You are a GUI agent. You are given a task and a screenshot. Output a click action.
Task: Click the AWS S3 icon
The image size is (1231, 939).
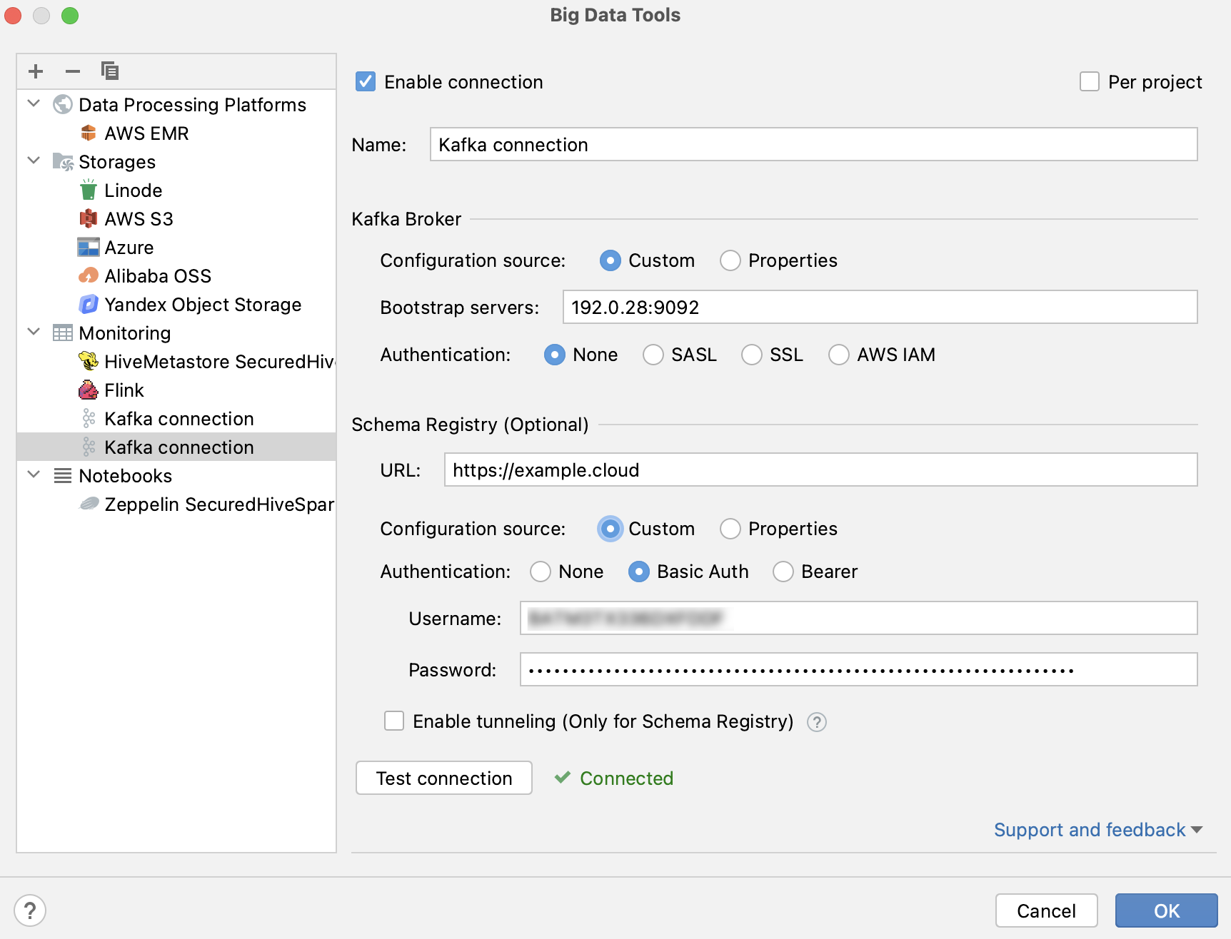click(89, 219)
